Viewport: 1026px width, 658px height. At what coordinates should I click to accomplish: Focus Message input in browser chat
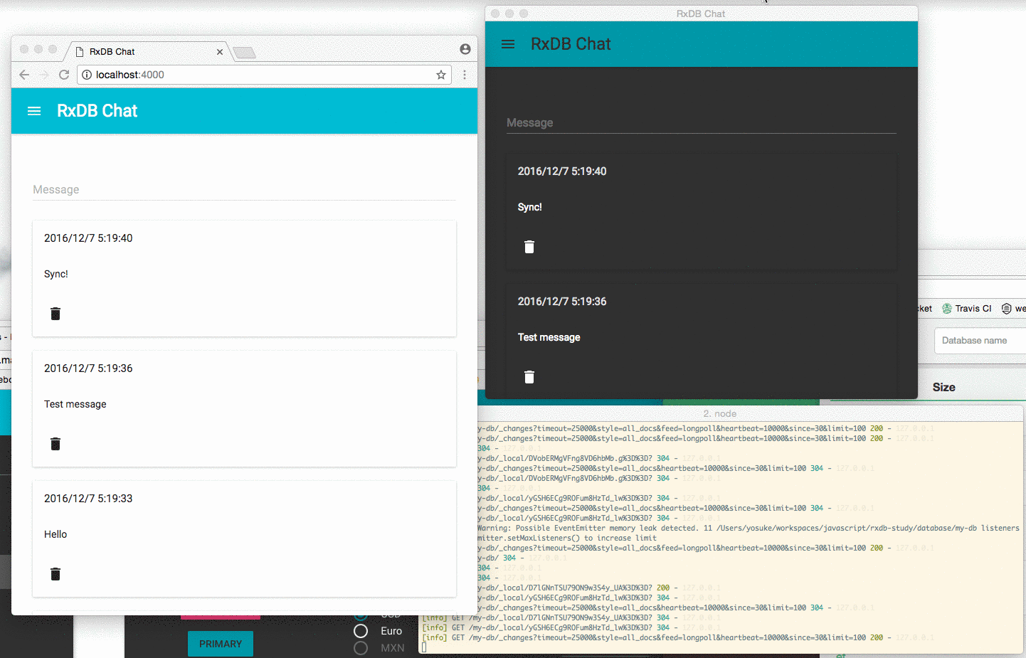click(244, 190)
